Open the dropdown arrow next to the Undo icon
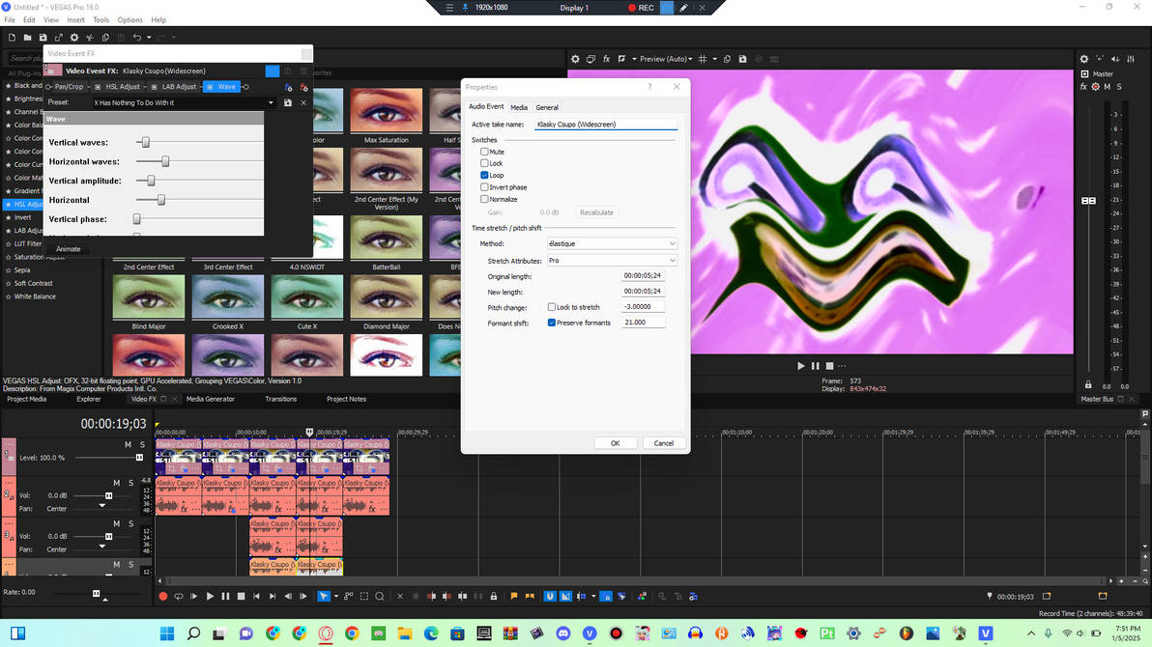The height and width of the screenshot is (647, 1152). point(149,38)
